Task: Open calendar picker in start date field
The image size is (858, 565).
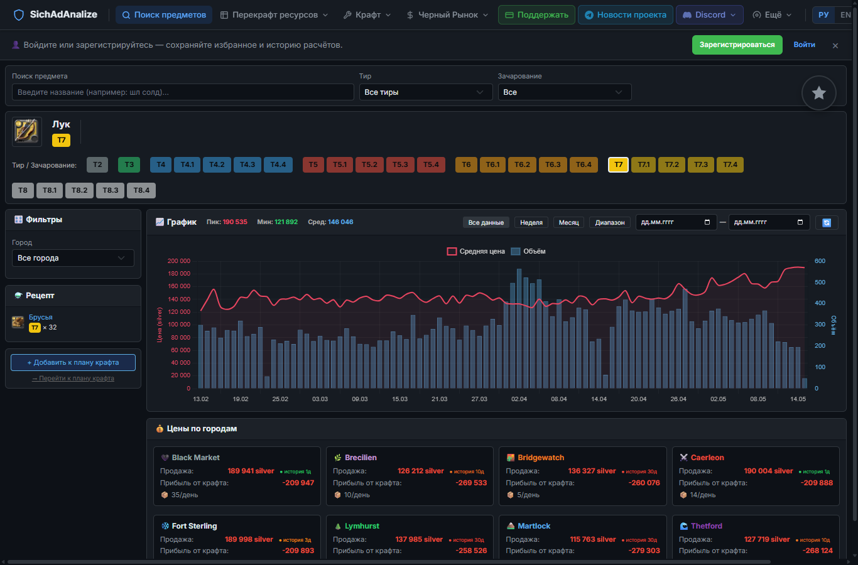Action: (707, 222)
